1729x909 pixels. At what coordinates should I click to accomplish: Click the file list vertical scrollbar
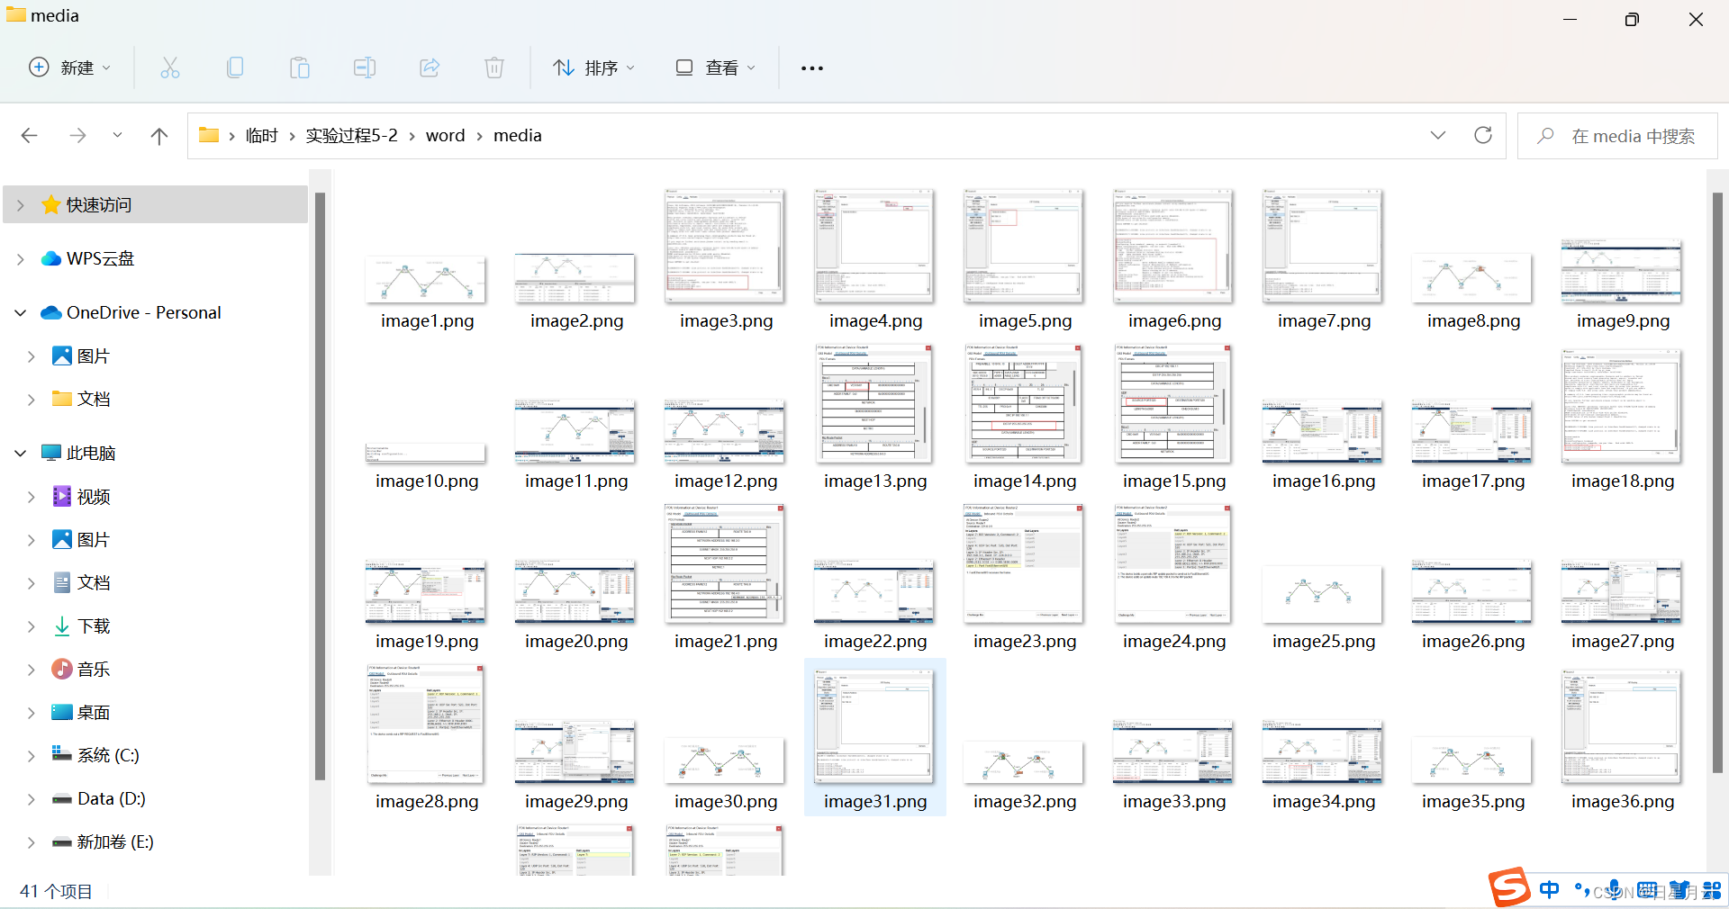click(x=1717, y=481)
